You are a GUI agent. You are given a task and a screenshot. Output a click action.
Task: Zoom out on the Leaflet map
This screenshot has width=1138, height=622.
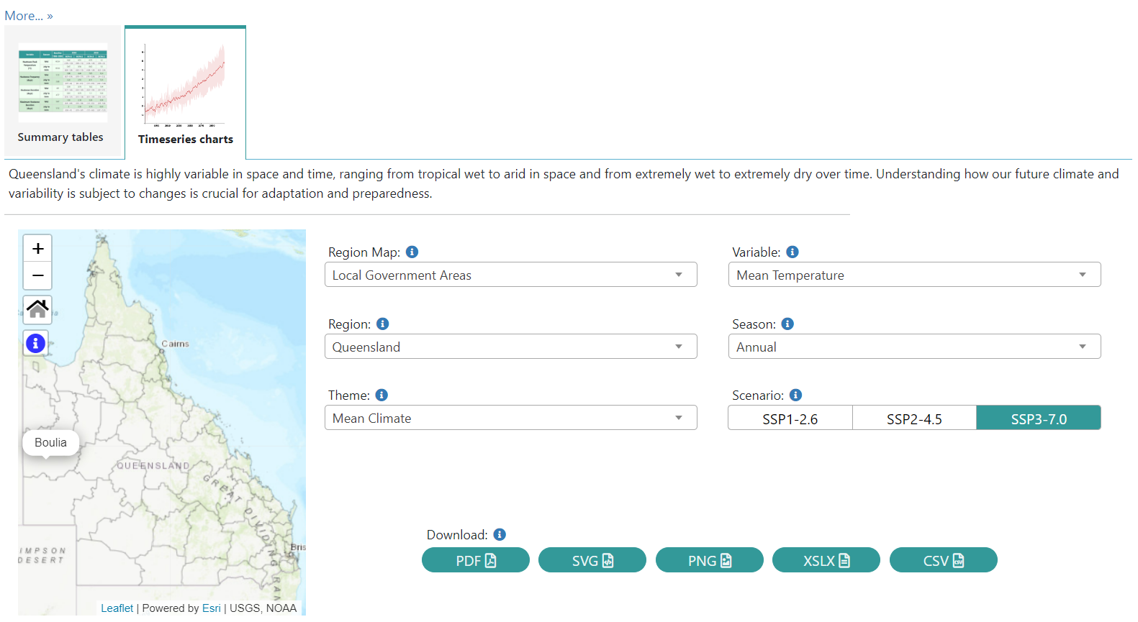tap(37, 275)
